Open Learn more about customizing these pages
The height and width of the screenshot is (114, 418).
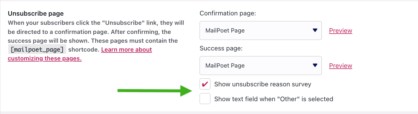click(x=80, y=54)
